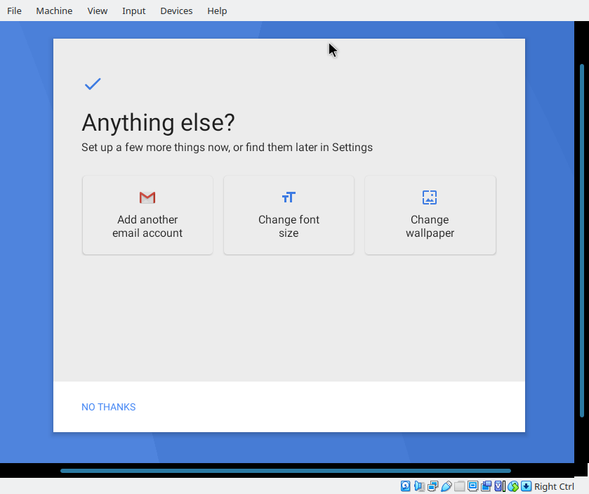Viewport: 589px width, 494px height.
Task: Choose Change wallpaper card
Action: (x=430, y=215)
